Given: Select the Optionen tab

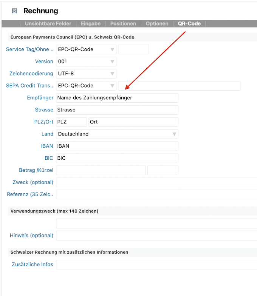Looking at the screenshot, I should 157,23.
